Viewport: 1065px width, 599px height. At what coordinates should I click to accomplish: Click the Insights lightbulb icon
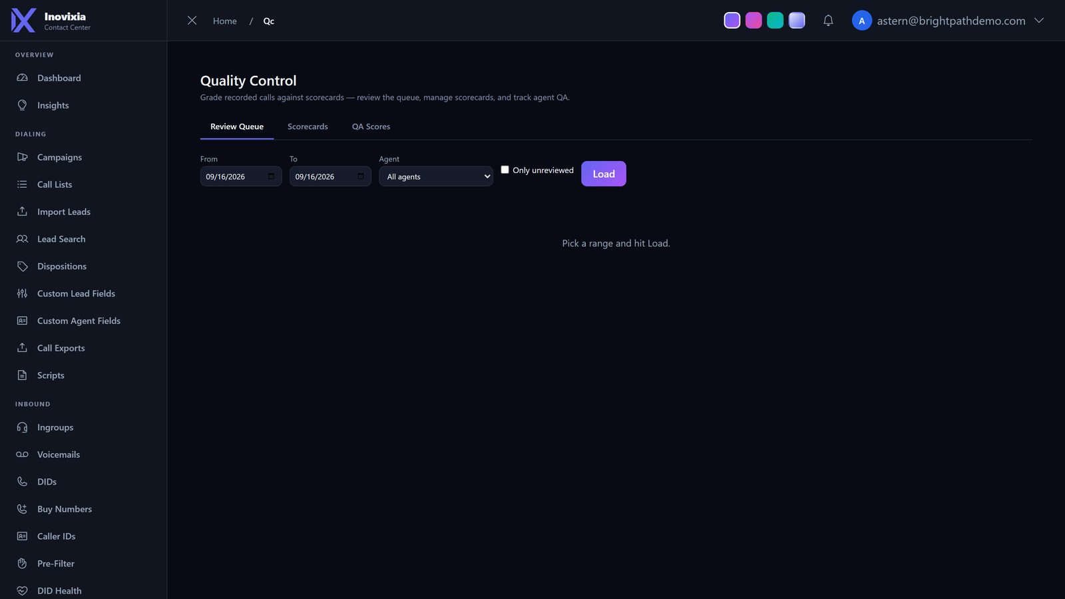coord(22,105)
